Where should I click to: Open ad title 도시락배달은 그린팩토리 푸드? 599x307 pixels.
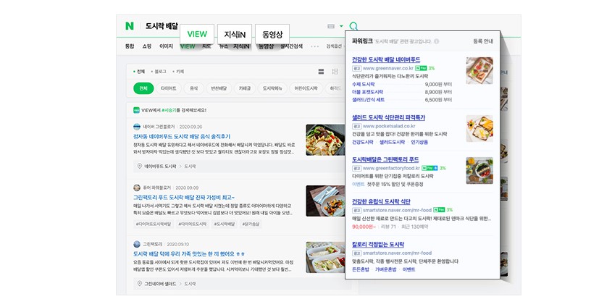pos(385,159)
